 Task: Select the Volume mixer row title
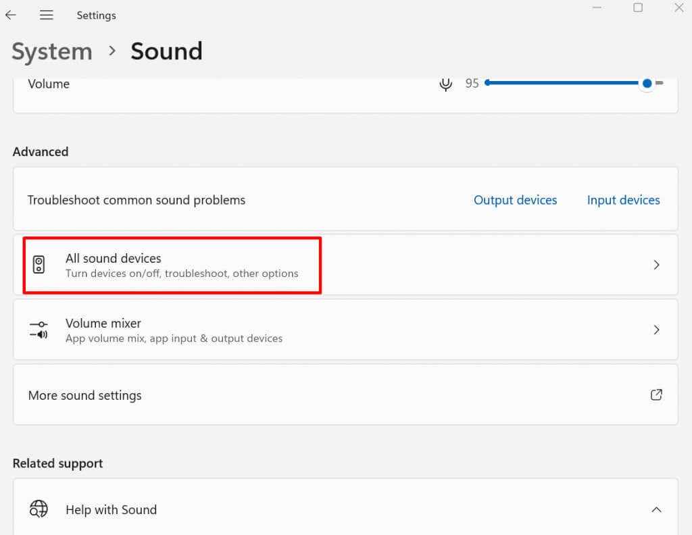point(103,324)
